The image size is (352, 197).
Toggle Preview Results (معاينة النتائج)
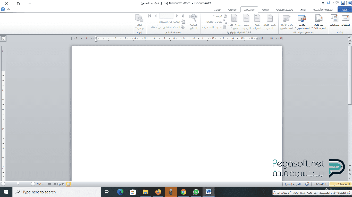(193, 22)
